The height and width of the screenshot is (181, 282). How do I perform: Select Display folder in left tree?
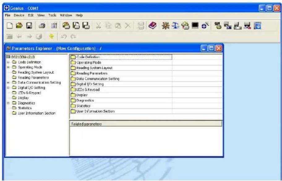pos(23,98)
